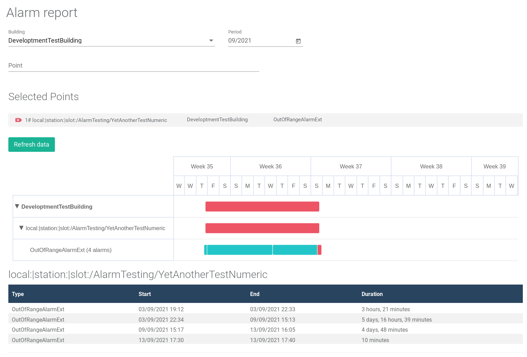Remove selected point with red delete icon
The image size is (527, 357).
18,120
